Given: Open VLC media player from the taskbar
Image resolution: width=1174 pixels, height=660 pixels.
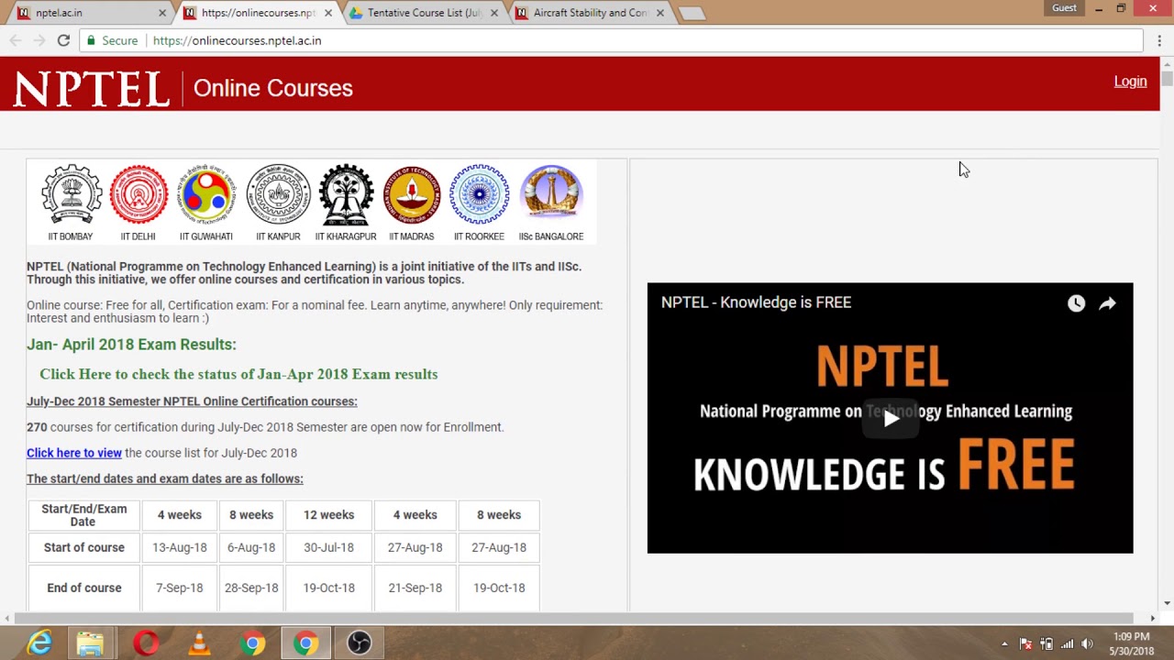Looking at the screenshot, I should tap(198, 643).
